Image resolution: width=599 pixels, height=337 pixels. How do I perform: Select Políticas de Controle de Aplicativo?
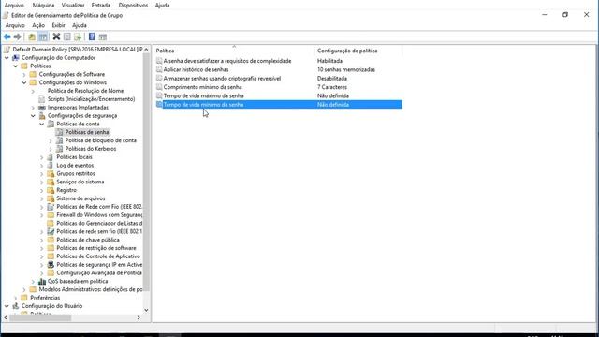98,256
